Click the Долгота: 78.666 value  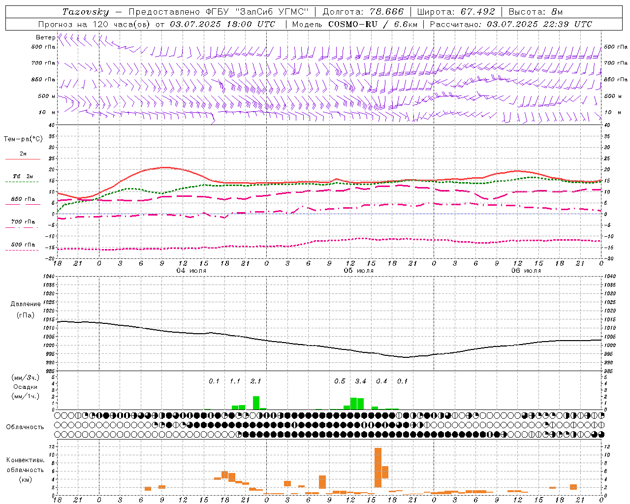click(363, 12)
